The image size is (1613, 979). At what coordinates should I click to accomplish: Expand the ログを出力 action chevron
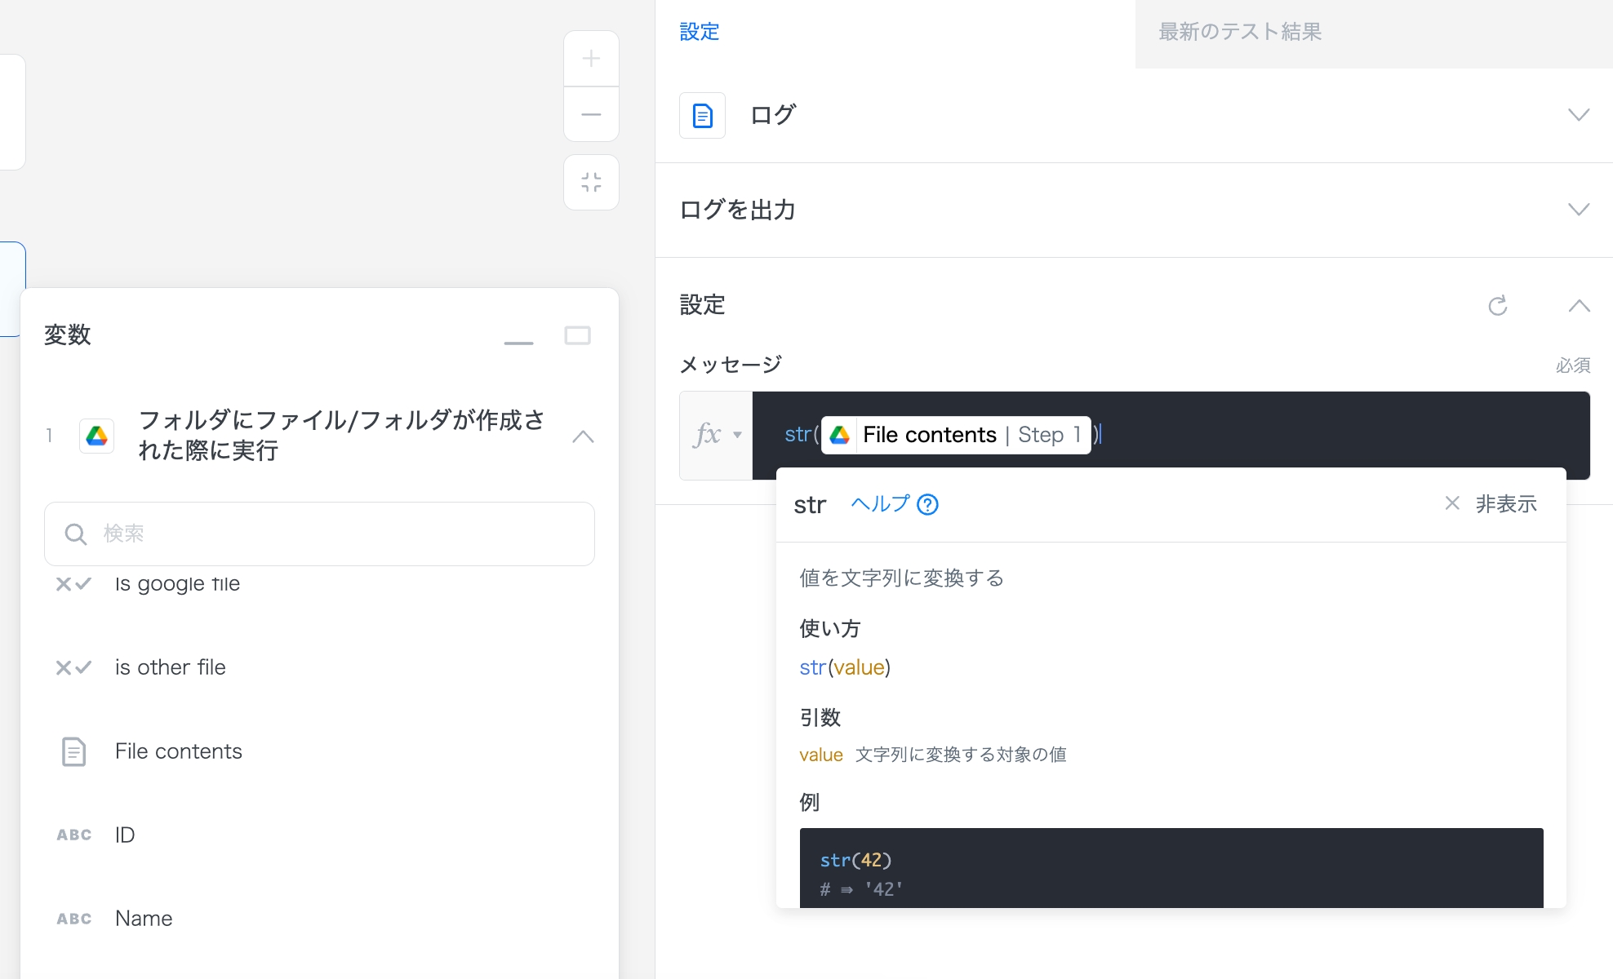pos(1579,210)
